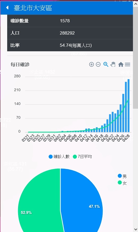Click the 0321 x-axis date label
This screenshot has height=232, width=138.
point(25,138)
